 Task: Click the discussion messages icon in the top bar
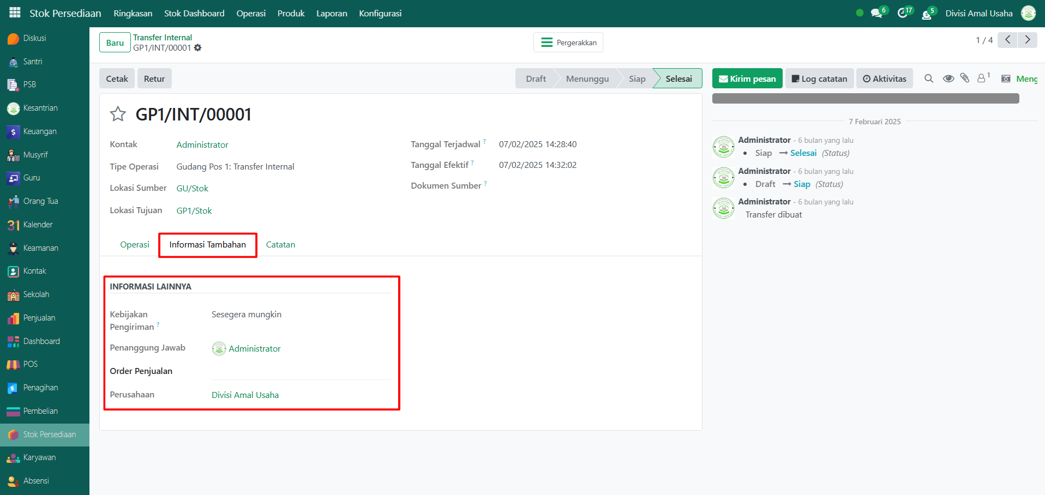876,13
